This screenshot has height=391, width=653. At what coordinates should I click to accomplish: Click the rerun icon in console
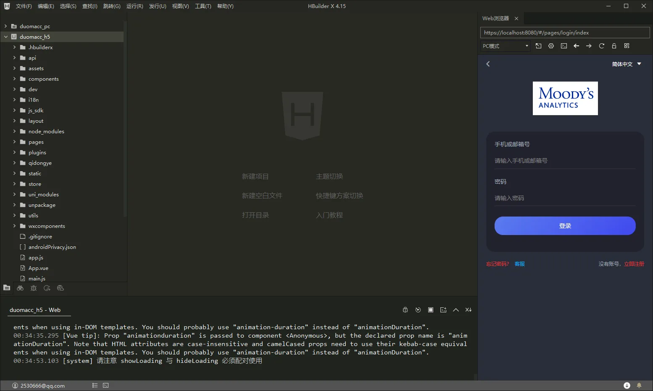coord(418,310)
